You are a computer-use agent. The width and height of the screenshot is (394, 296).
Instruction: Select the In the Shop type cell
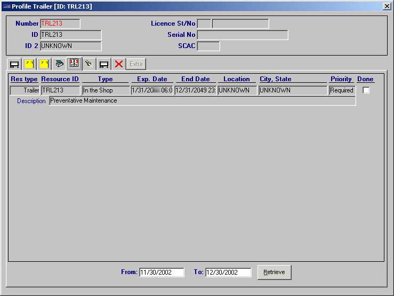tap(106, 91)
